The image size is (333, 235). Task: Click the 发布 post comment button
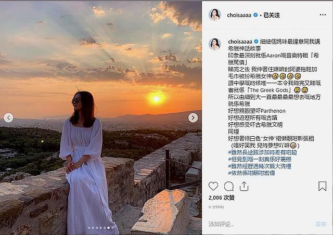pyautogui.click(x=321, y=224)
